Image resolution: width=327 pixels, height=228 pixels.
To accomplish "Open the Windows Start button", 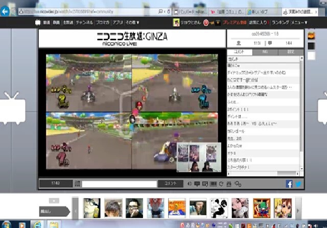I will pos(6,225).
